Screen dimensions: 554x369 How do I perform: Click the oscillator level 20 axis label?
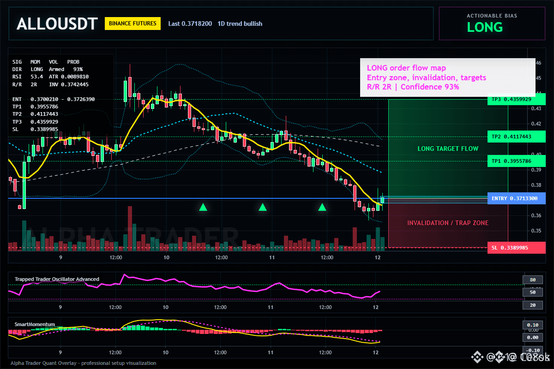click(532, 305)
